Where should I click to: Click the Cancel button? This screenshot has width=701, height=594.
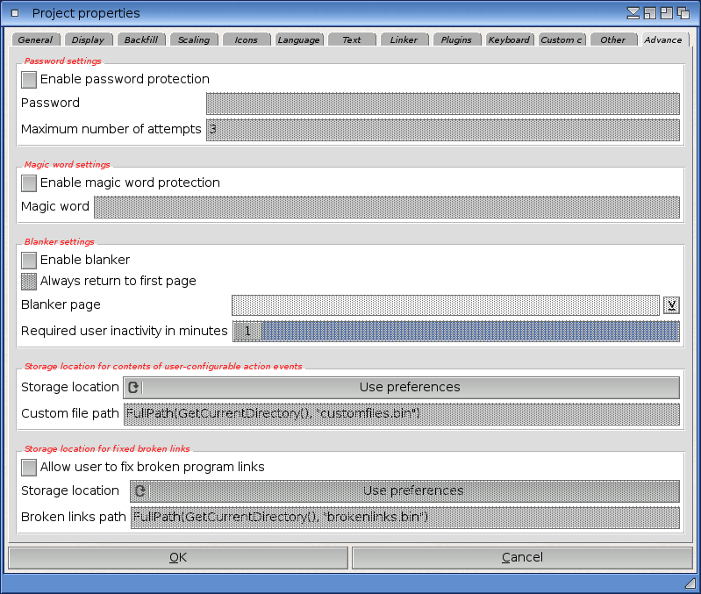tap(522, 558)
